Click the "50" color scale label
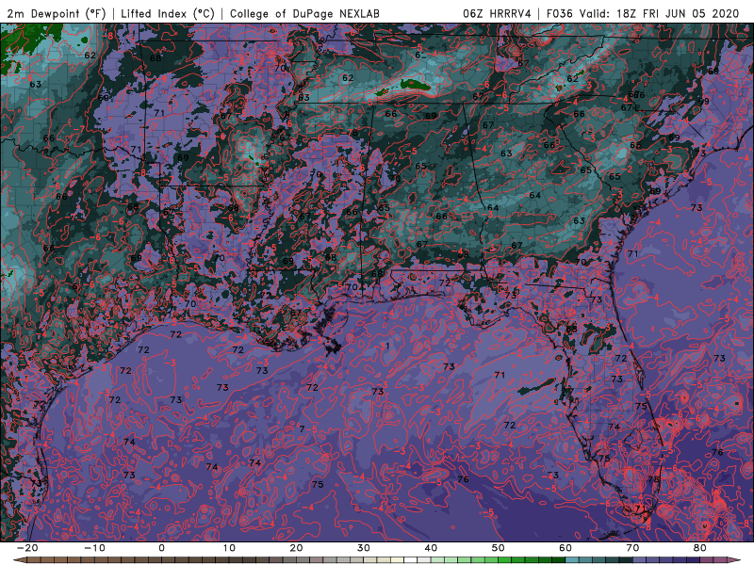 click(499, 548)
